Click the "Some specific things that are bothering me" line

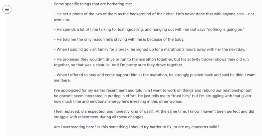[x=93, y=4]
